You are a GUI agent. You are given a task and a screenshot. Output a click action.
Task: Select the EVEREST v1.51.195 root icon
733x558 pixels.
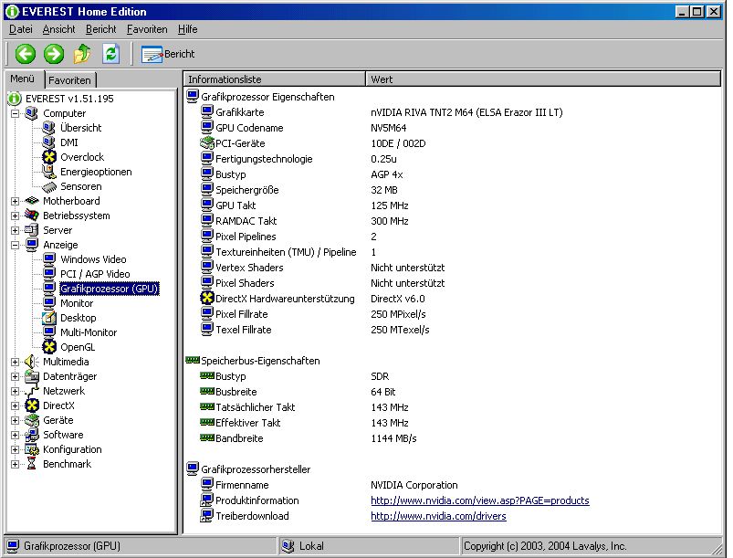[15, 99]
